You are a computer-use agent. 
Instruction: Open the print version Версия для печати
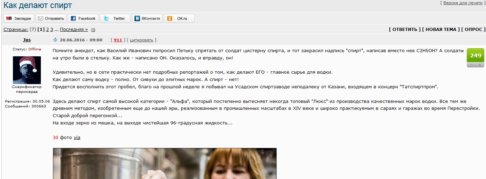463,3
